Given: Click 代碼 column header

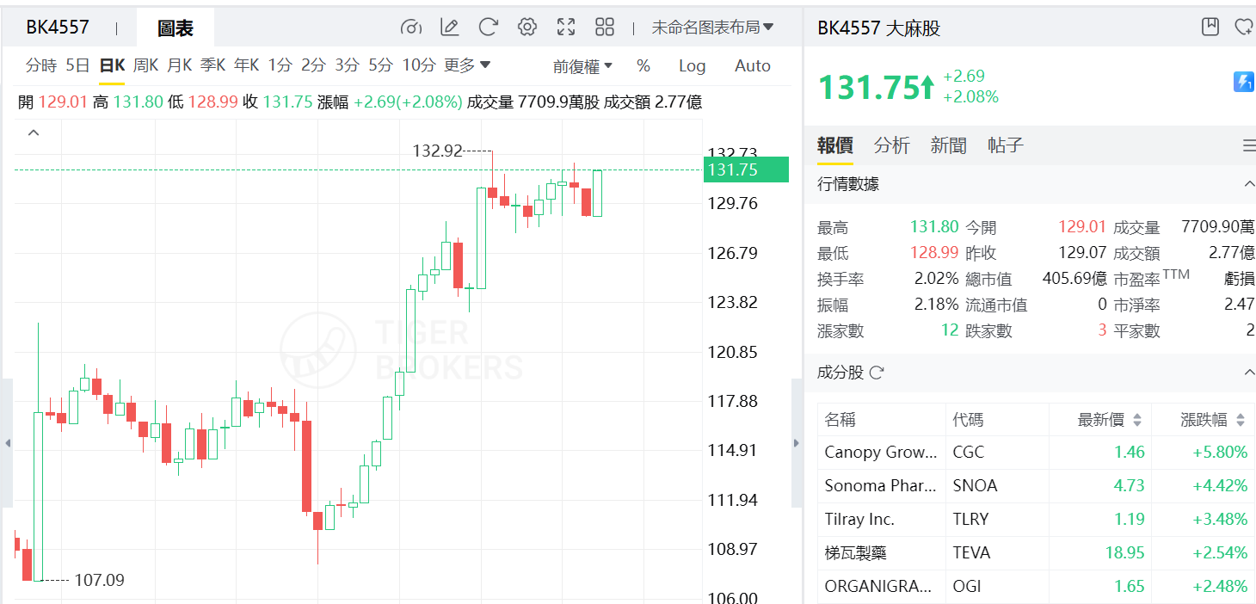Looking at the screenshot, I should [x=969, y=420].
